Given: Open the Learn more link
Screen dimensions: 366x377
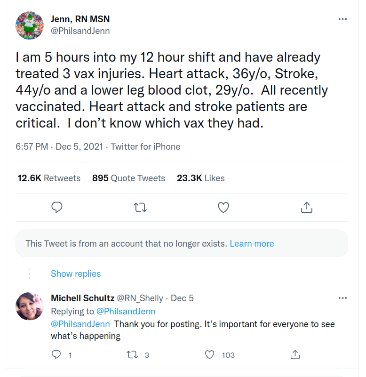Looking at the screenshot, I should 252,243.
